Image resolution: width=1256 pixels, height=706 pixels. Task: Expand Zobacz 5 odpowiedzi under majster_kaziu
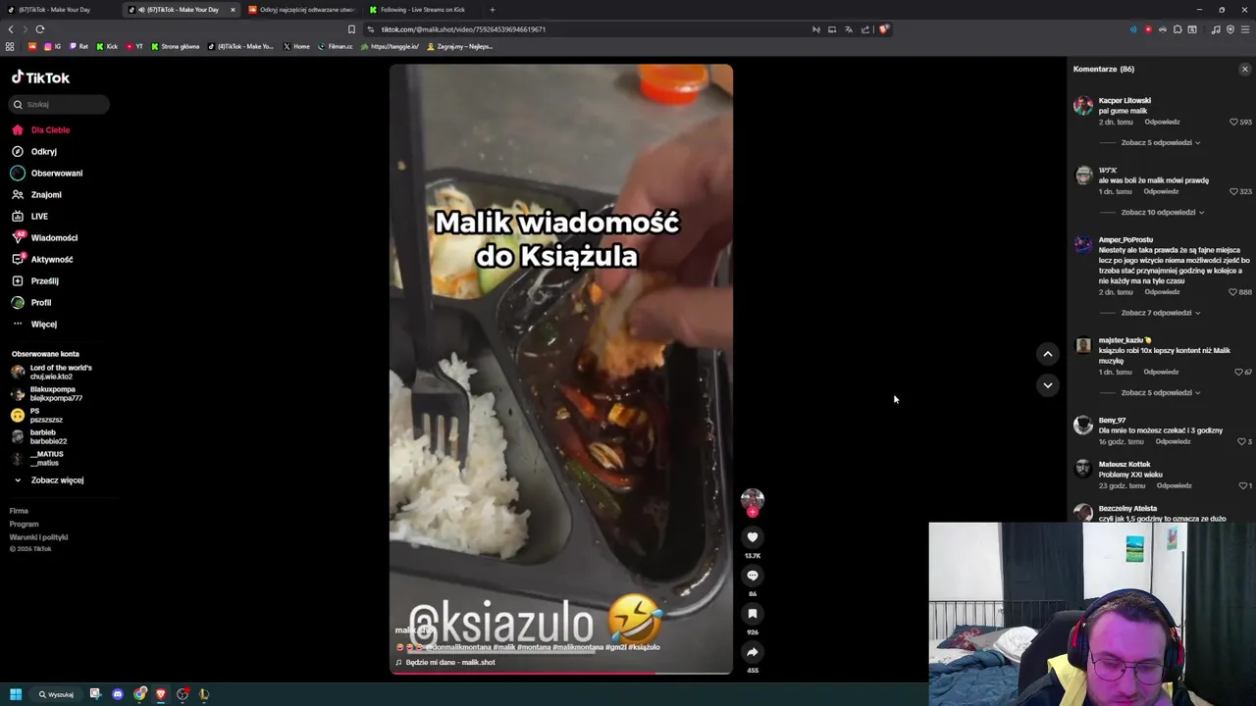tap(1161, 393)
